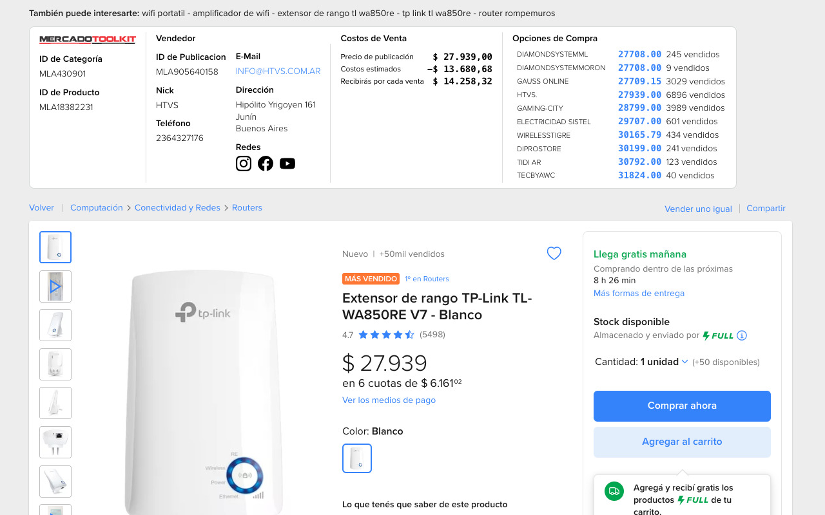Click publication ID MLA905640158

pyautogui.click(x=187, y=72)
